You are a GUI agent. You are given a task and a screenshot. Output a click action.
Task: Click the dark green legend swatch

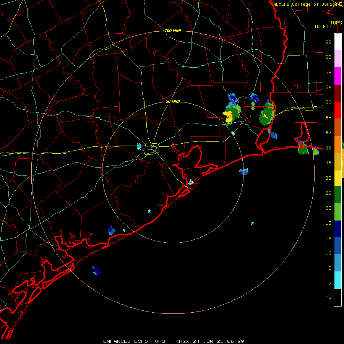pos(338,195)
